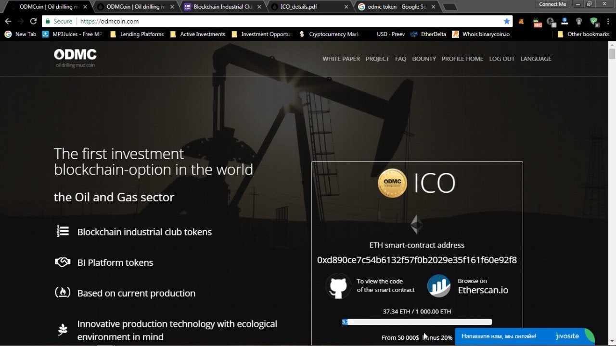Expand the Investment Opportun bookmark folder
Viewport: 616px width, 346px height.
262,34
